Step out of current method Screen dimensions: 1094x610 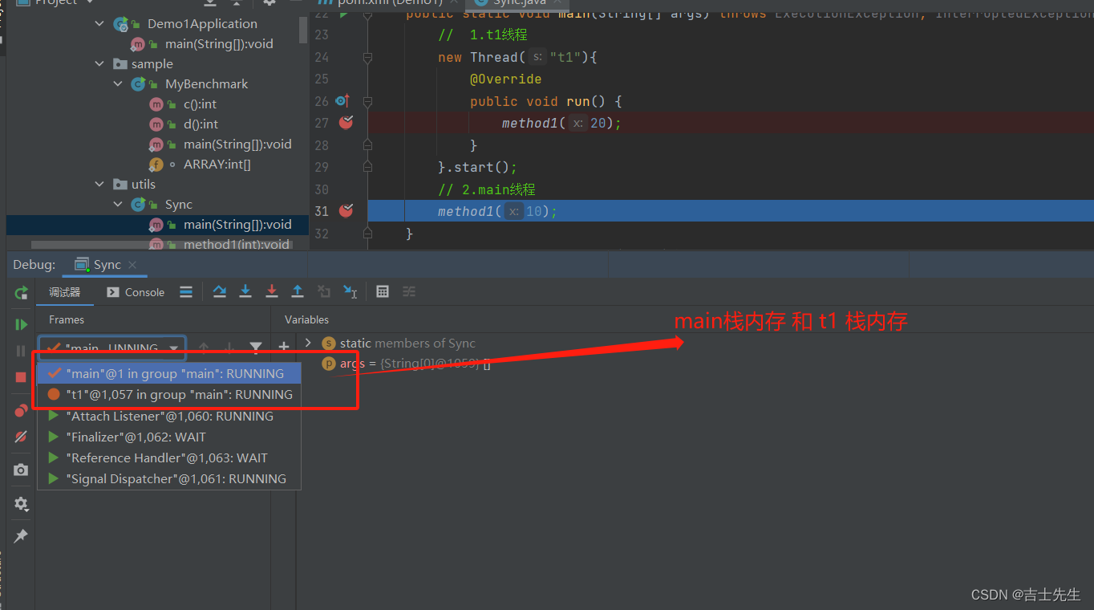click(x=298, y=292)
